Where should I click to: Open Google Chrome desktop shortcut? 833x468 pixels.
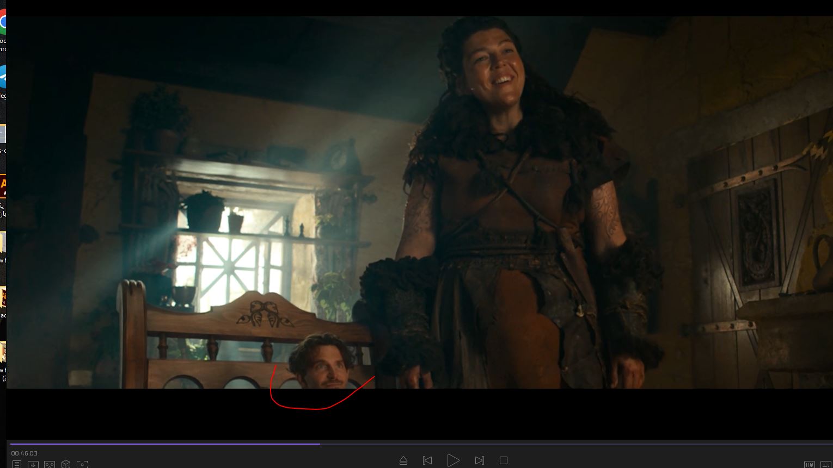(3, 23)
